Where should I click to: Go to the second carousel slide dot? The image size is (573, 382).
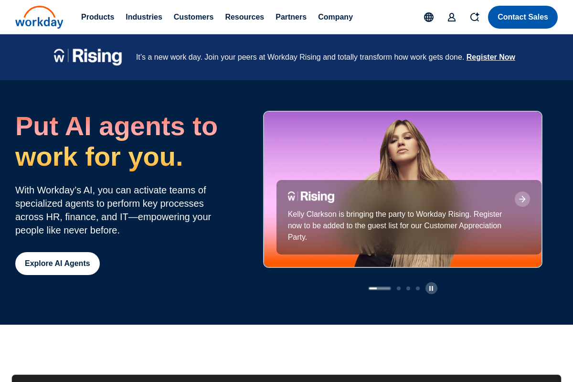[399, 288]
